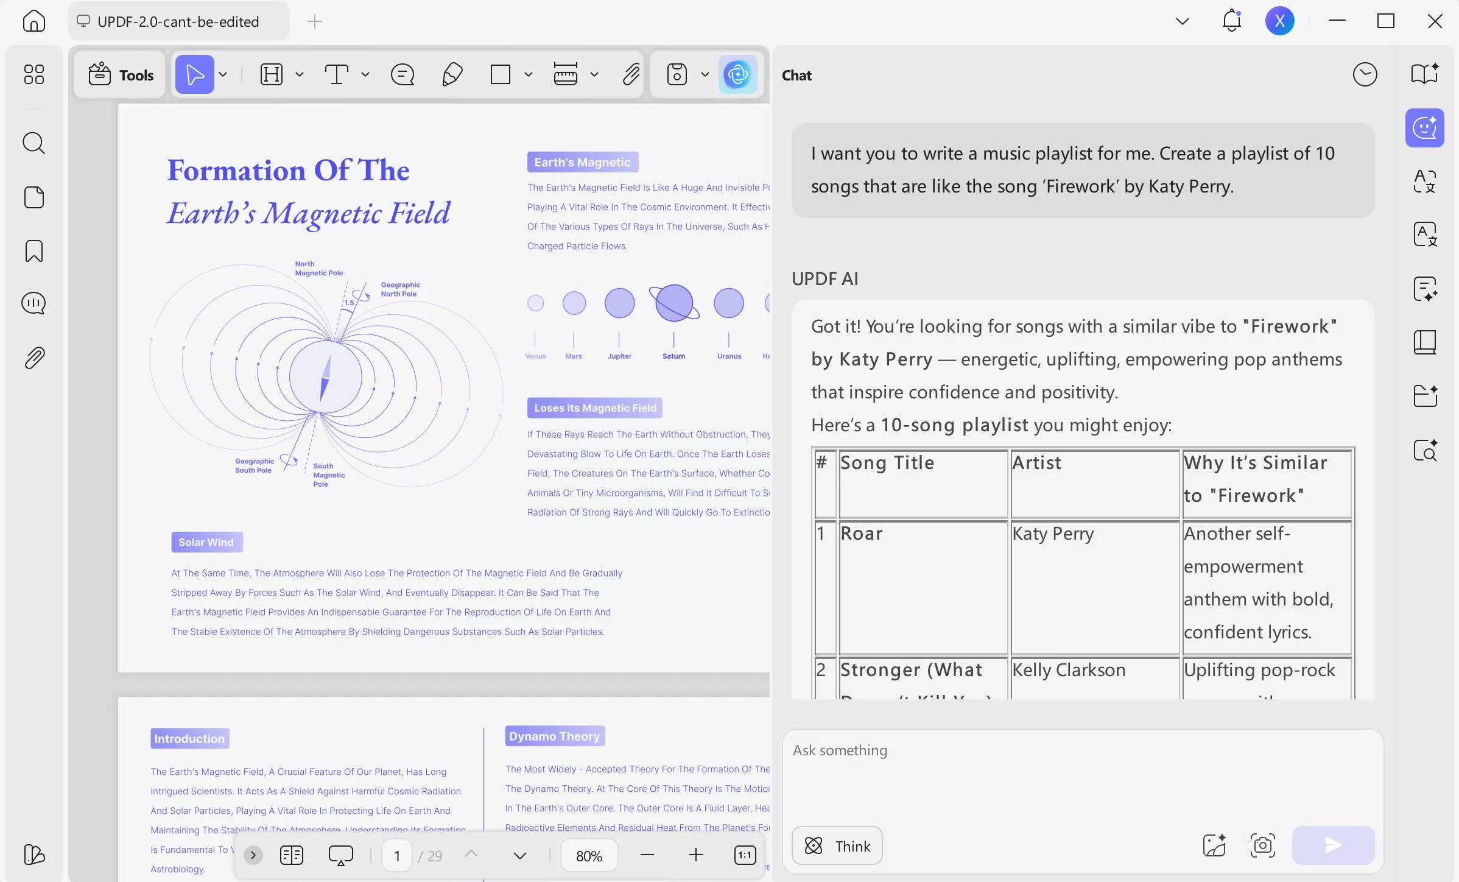Open the AI reading book icon
The height and width of the screenshot is (882, 1459).
pyautogui.click(x=1425, y=74)
